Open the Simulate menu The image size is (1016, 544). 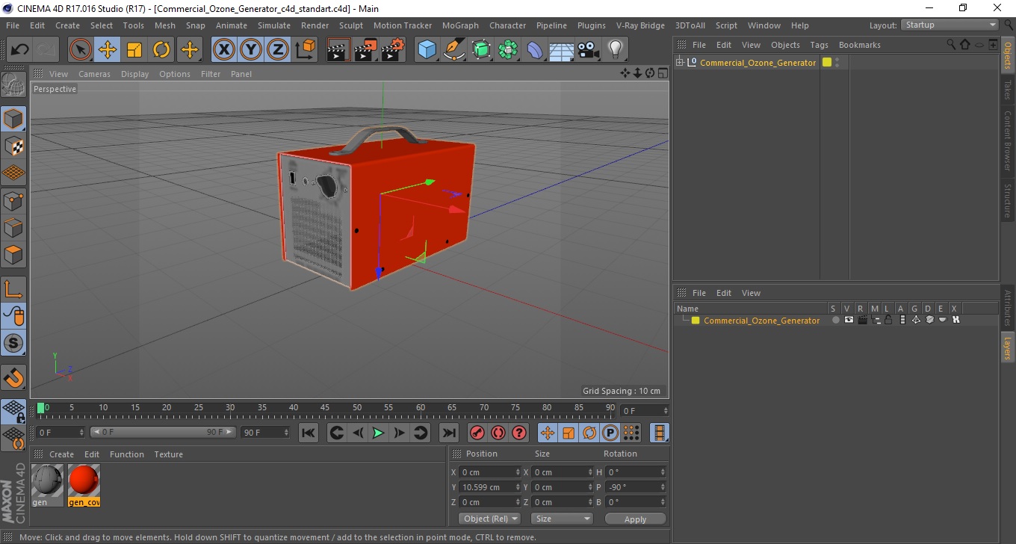coord(274,25)
